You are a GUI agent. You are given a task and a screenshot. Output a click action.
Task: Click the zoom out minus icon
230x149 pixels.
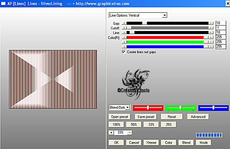coord(130,133)
